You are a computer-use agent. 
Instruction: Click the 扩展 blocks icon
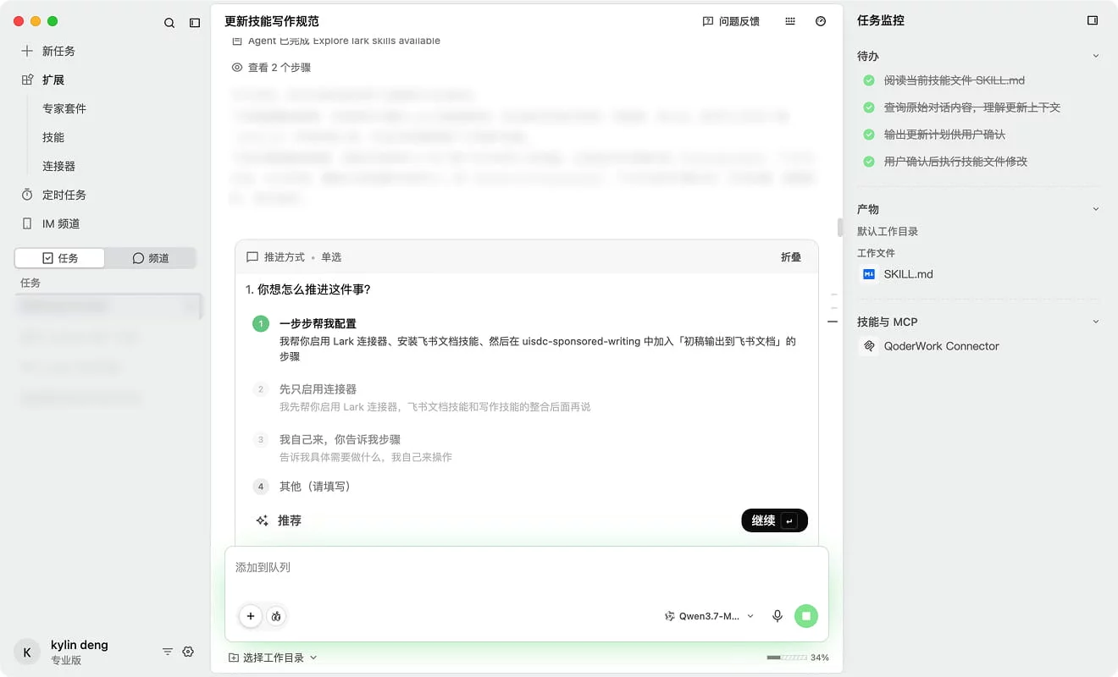[x=27, y=80]
